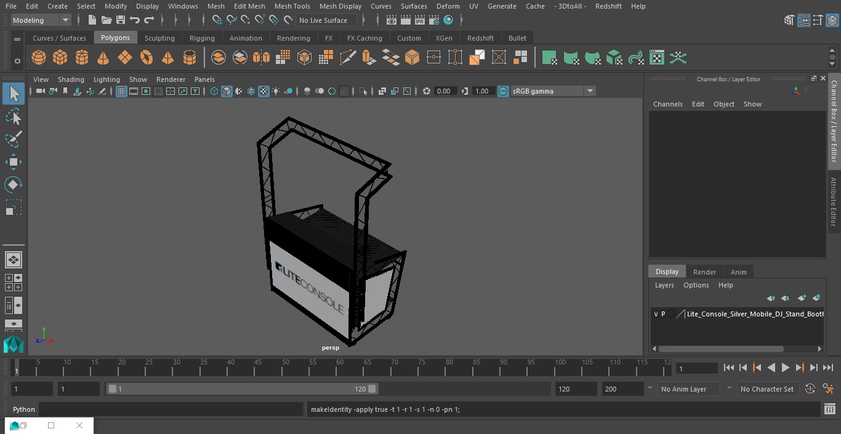
Task: Click the Extrude shelf icon
Action: (369, 58)
